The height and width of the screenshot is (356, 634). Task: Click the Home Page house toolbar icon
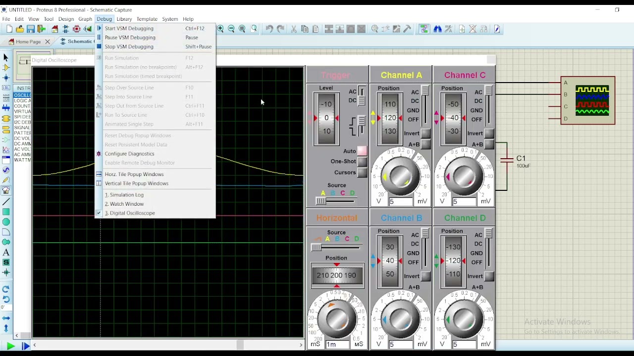(x=55, y=29)
